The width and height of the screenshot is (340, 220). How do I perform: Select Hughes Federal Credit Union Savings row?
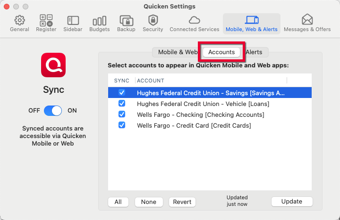pos(210,93)
